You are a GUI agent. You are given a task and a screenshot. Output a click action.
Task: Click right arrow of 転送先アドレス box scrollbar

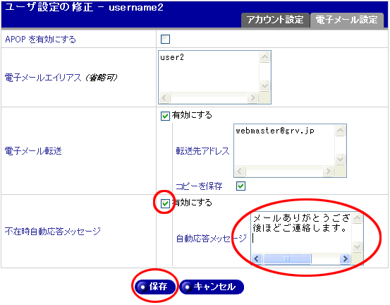click(329, 171)
